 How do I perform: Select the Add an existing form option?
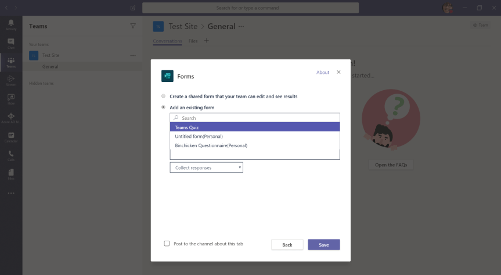(x=164, y=108)
